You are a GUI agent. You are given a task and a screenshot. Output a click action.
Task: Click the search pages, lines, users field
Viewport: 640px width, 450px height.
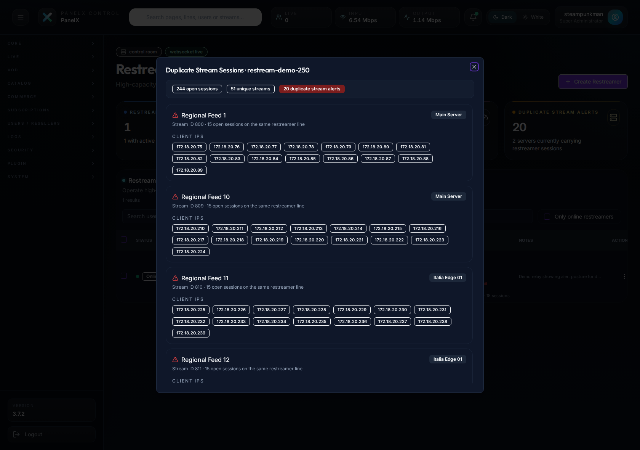tap(195, 17)
